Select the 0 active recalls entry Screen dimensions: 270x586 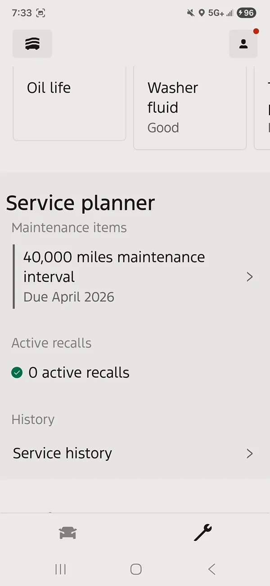click(79, 372)
